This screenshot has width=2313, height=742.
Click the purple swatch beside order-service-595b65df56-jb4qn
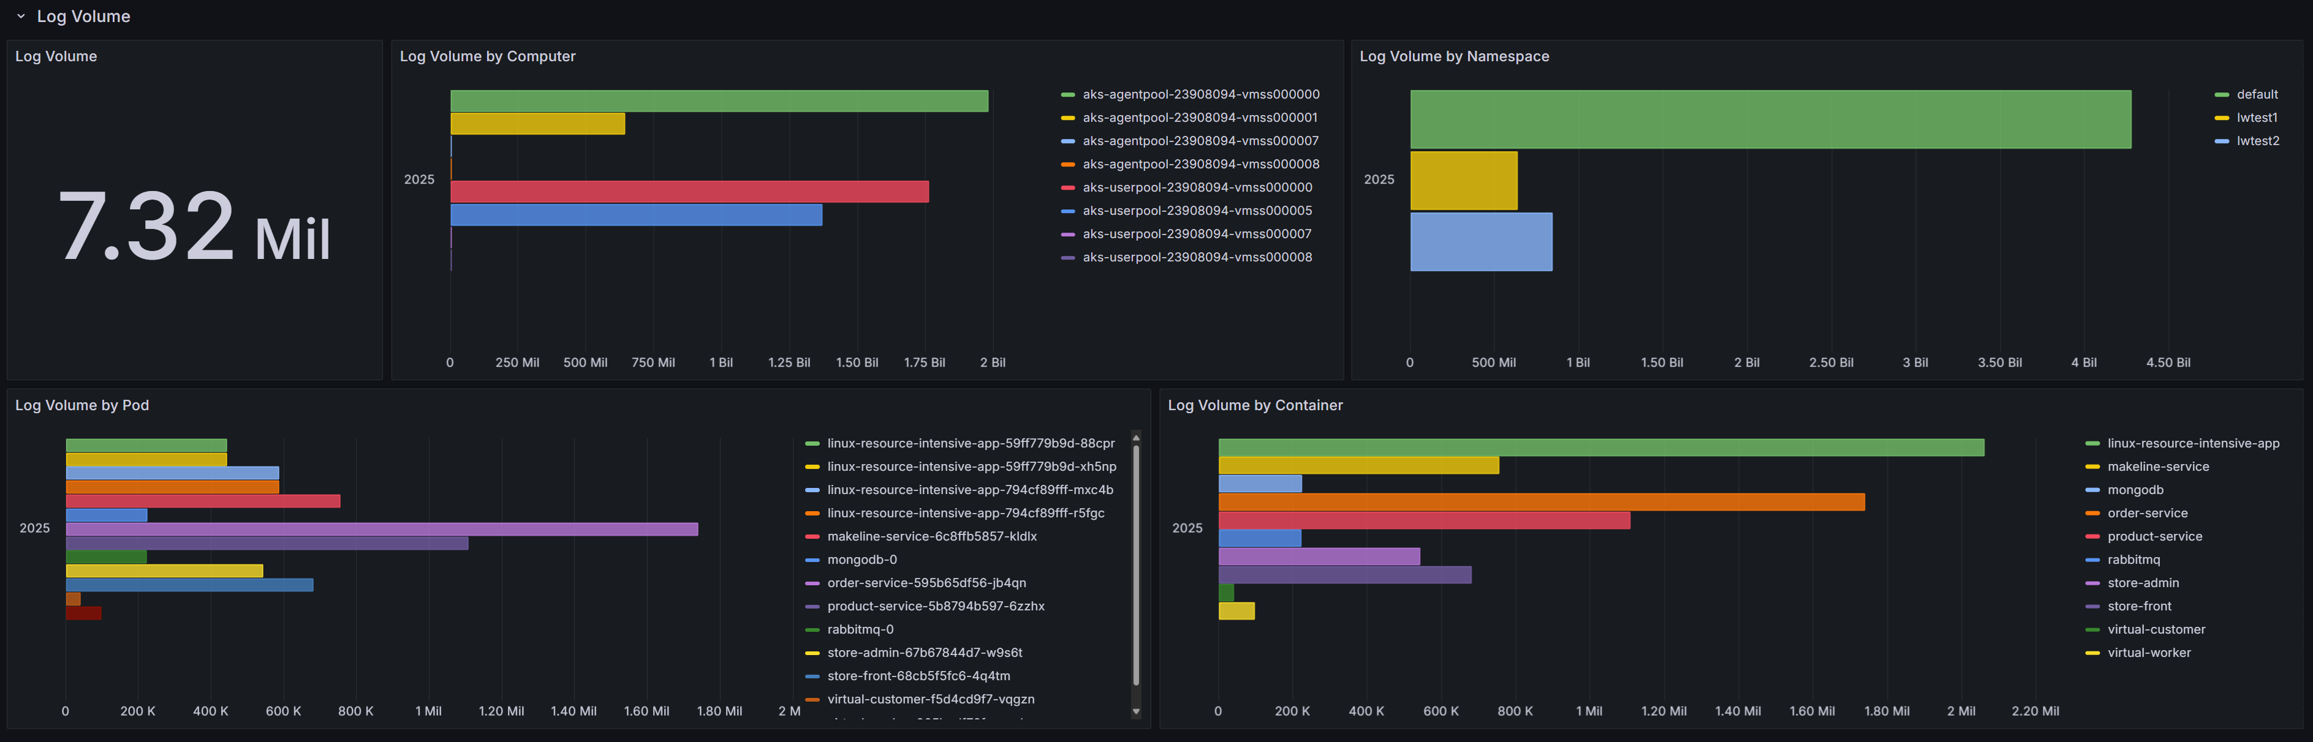812,583
